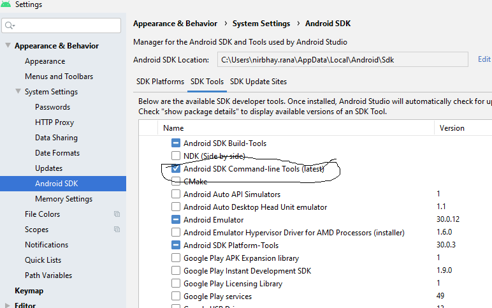
Task: Open Scopes settings
Action: [36, 230]
